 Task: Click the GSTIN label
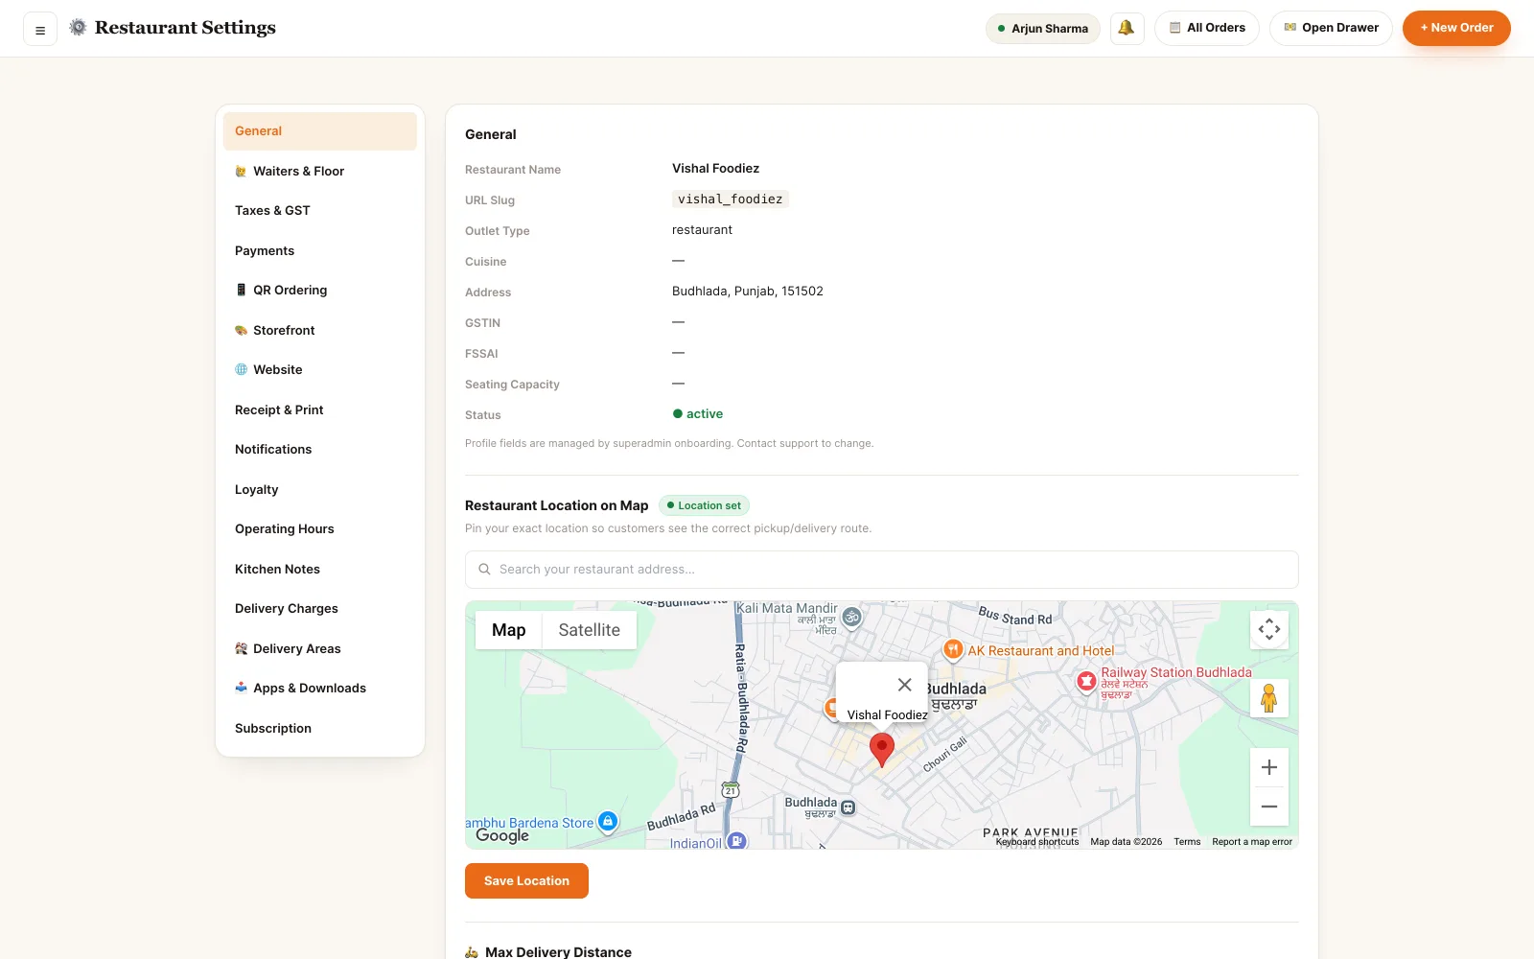(482, 323)
